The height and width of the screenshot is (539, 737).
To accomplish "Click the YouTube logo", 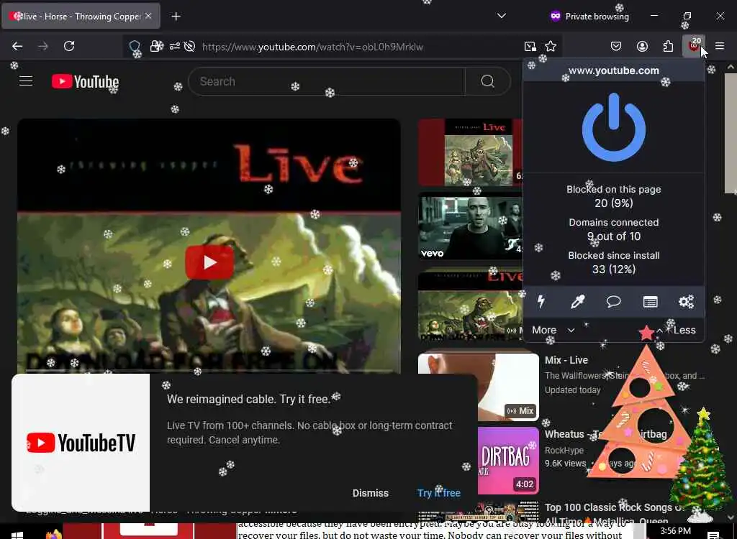I will pos(85,82).
